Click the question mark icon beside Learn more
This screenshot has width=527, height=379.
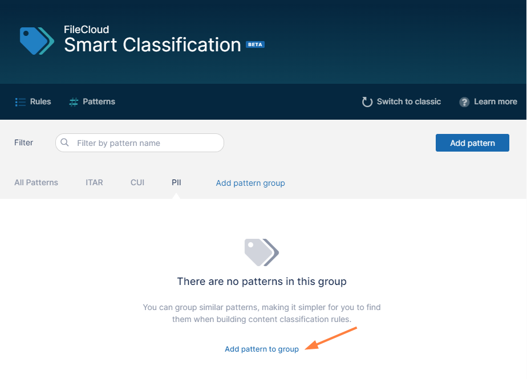tap(463, 101)
